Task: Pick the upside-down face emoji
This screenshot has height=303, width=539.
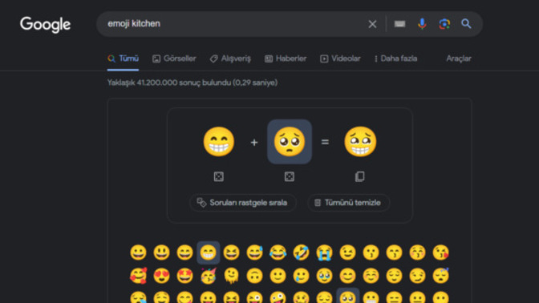Action: (x=255, y=276)
